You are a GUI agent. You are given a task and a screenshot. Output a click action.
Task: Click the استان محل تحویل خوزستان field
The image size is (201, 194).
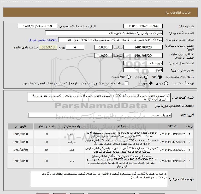click(x=143, y=63)
